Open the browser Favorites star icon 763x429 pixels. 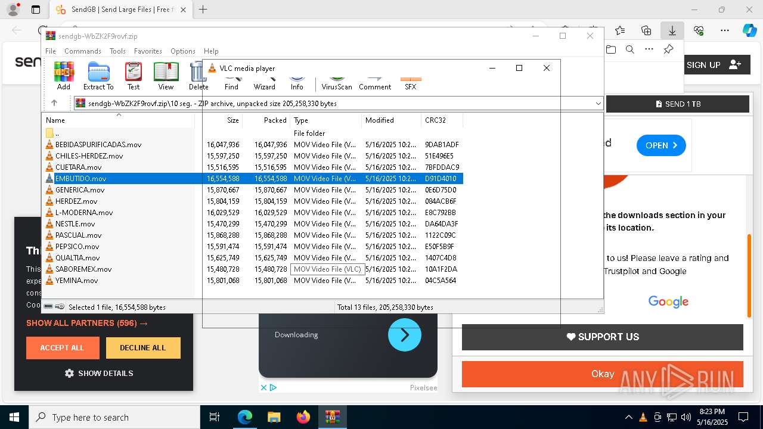point(620,30)
